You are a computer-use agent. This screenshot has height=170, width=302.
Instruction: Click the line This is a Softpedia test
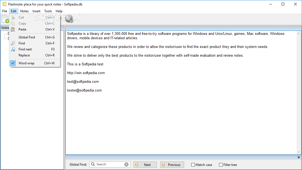pyautogui.click(x=85, y=64)
